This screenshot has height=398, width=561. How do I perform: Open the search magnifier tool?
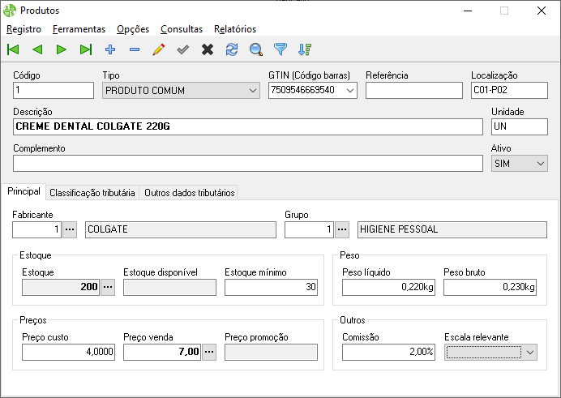256,49
